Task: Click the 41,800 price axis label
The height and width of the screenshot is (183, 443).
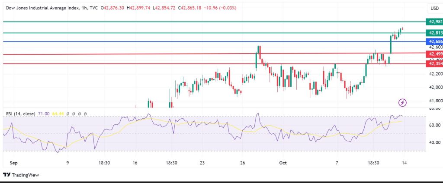Action: tap(436, 101)
